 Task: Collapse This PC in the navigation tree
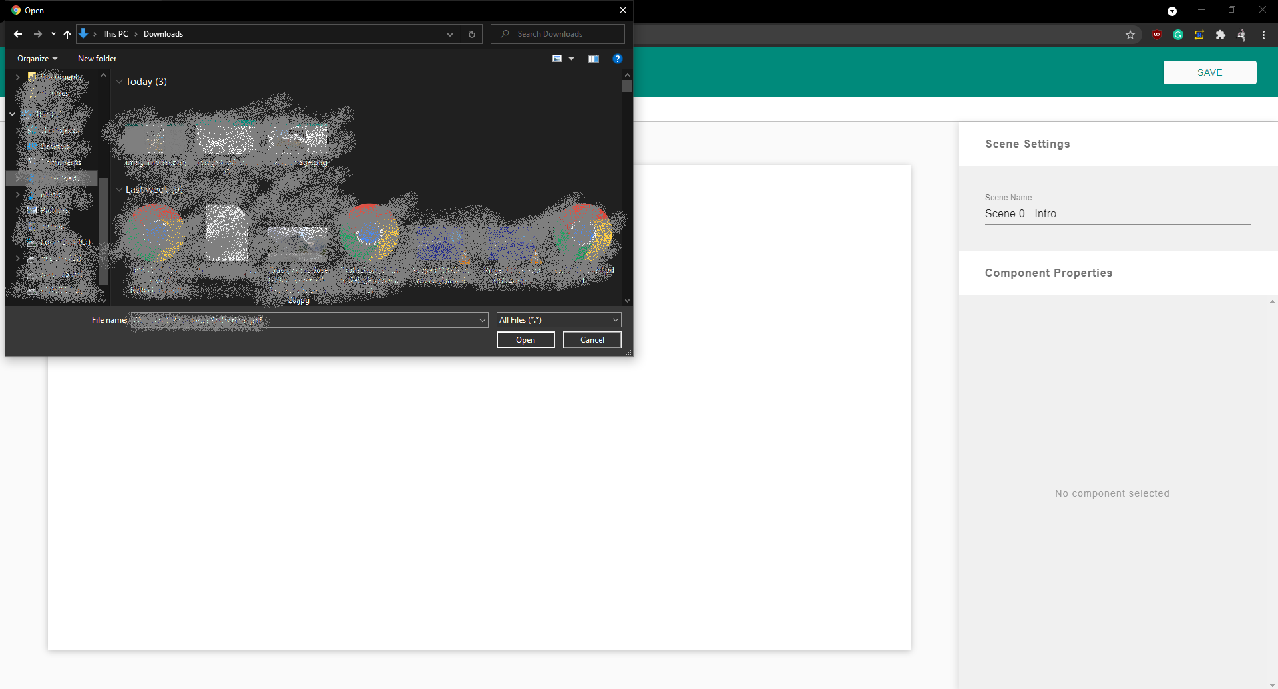click(11, 114)
